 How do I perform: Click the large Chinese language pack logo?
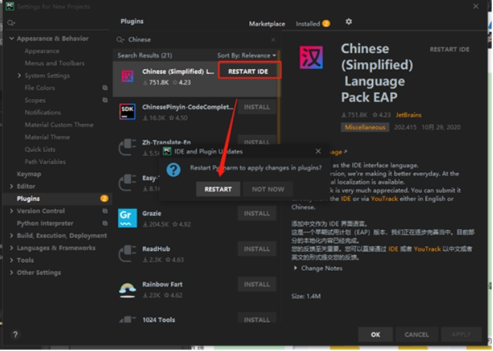pos(312,57)
